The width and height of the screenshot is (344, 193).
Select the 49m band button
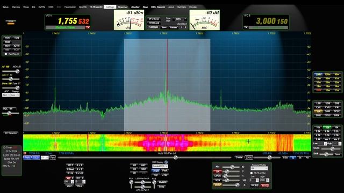click(327, 79)
